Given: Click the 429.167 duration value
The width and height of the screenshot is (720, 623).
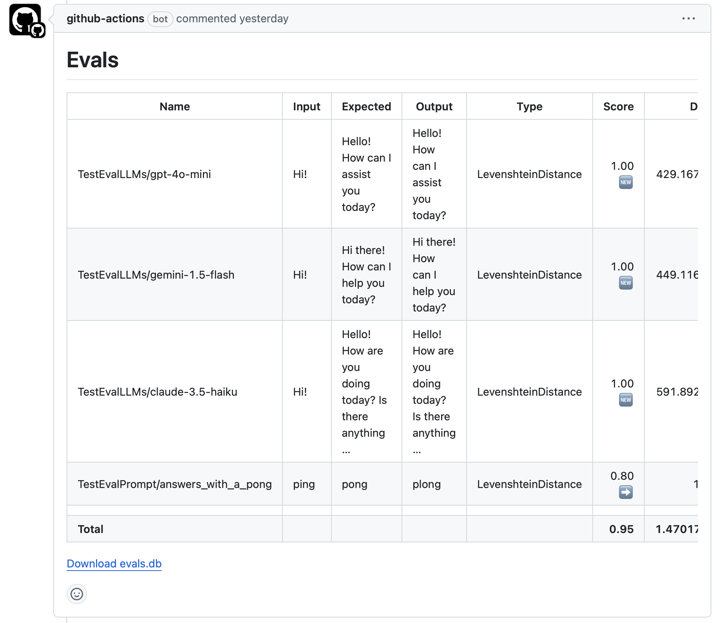Looking at the screenshot, I should point(677,174).
